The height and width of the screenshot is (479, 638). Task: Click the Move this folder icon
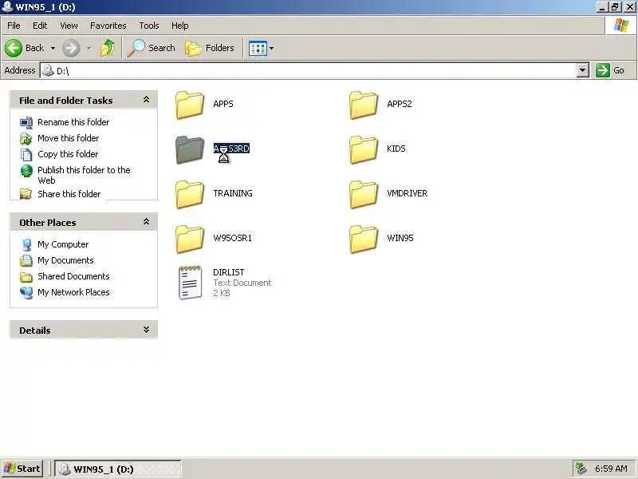[x=26, y=138]
